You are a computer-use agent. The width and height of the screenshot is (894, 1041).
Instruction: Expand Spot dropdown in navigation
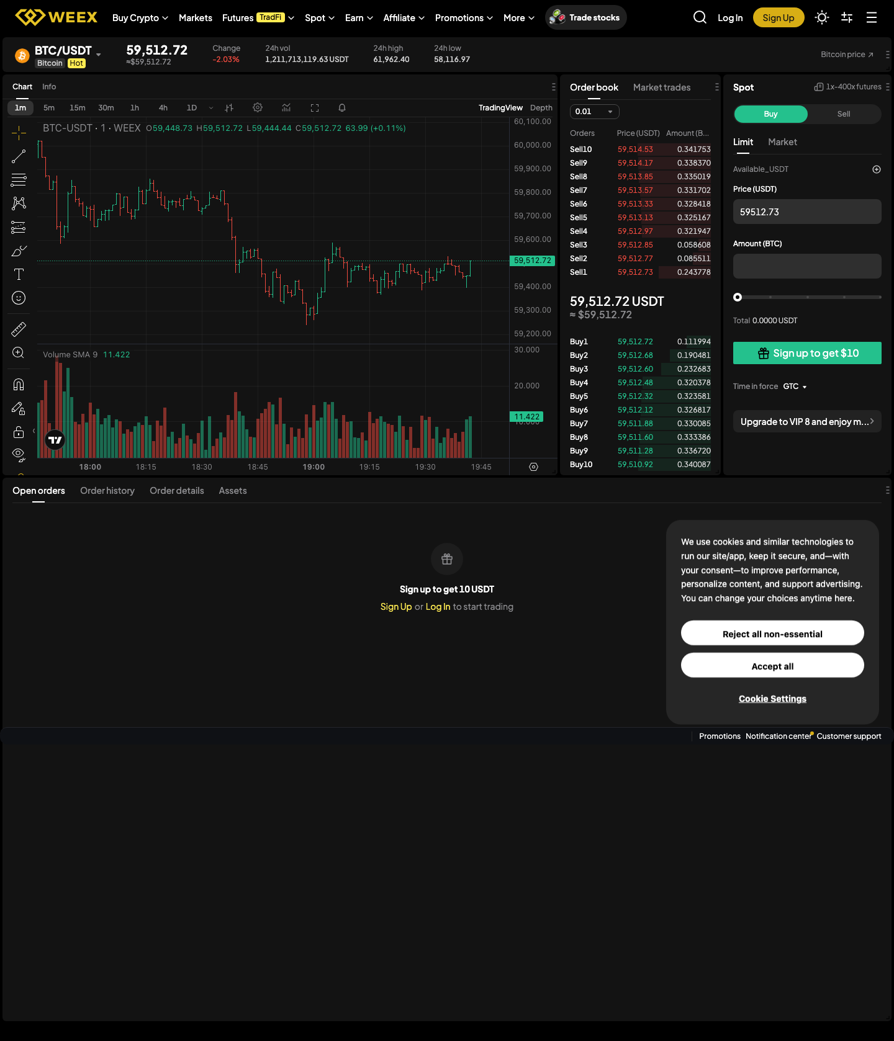coord(320,18)
